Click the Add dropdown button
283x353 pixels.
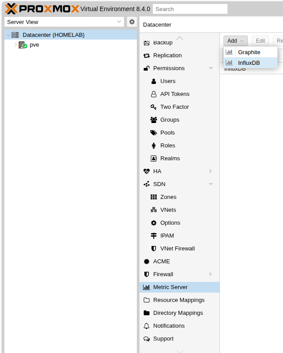[235, 41]
